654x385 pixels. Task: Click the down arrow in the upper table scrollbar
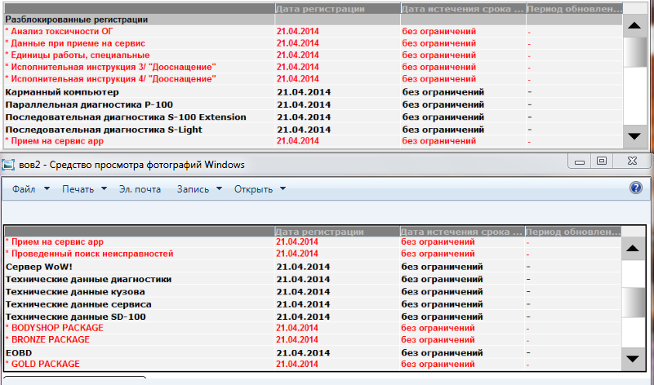[634, 137]
